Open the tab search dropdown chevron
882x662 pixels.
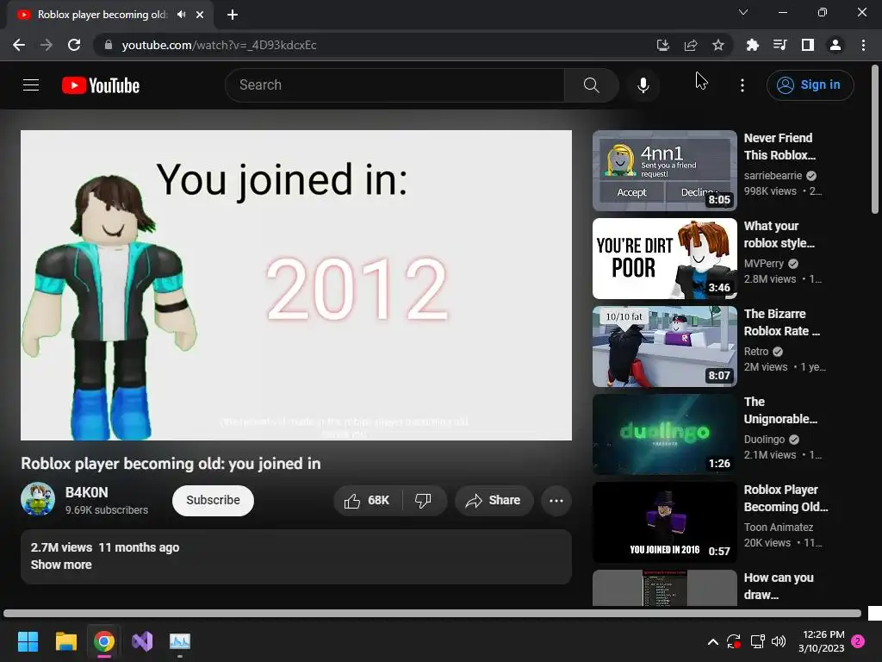click(x=743, y=12)
